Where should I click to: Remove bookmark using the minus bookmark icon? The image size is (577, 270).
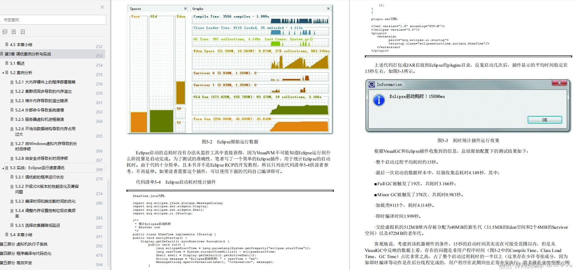[x=23, y=32]
